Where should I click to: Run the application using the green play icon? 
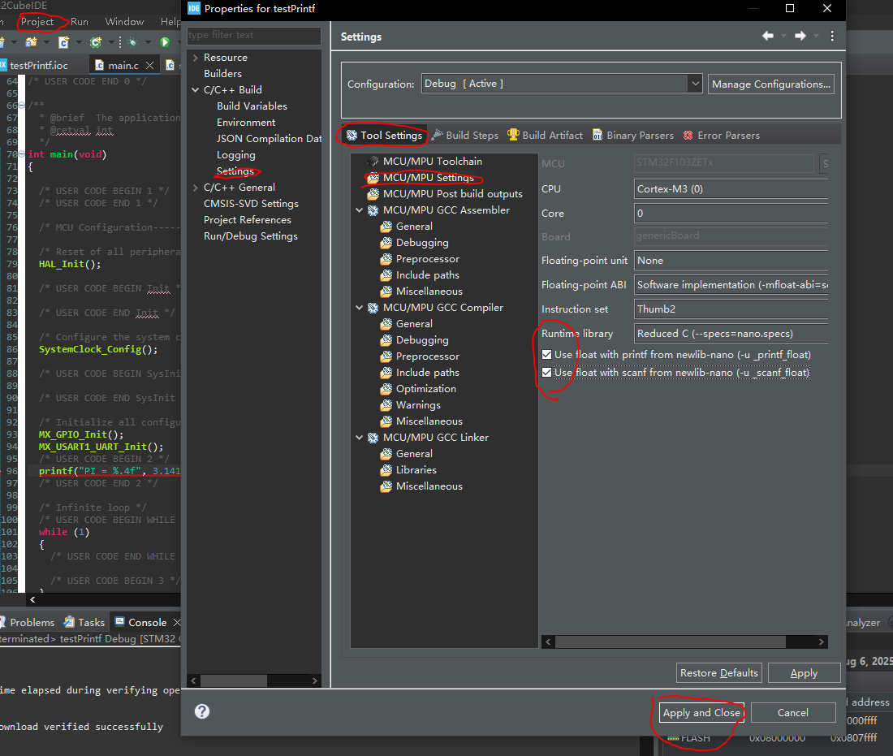pyautogui.click(x=165, y=41)
